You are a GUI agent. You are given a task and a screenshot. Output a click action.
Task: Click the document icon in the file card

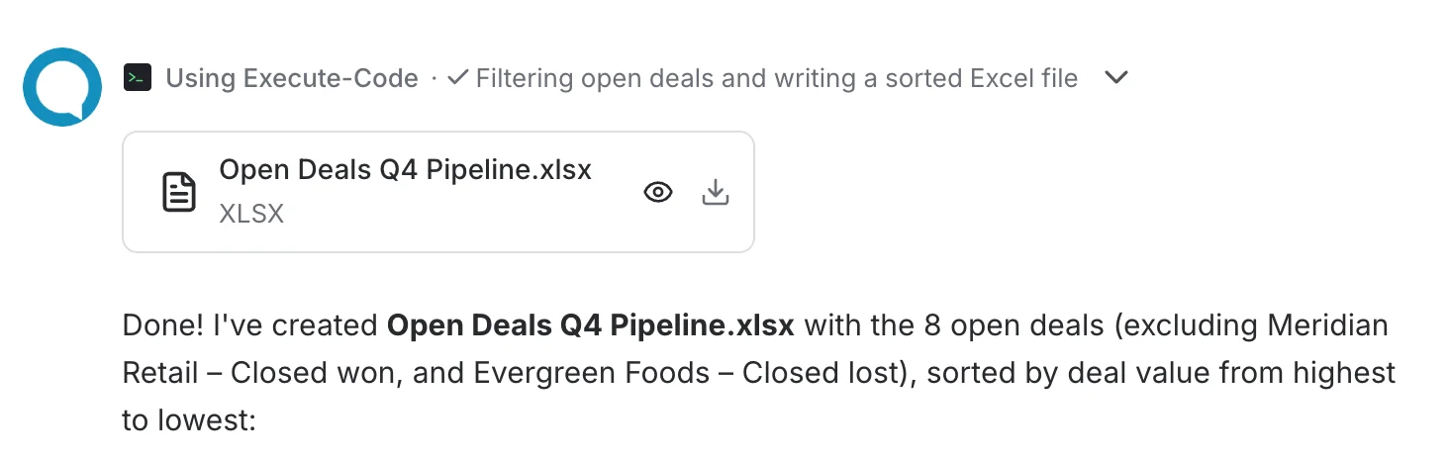179,192
